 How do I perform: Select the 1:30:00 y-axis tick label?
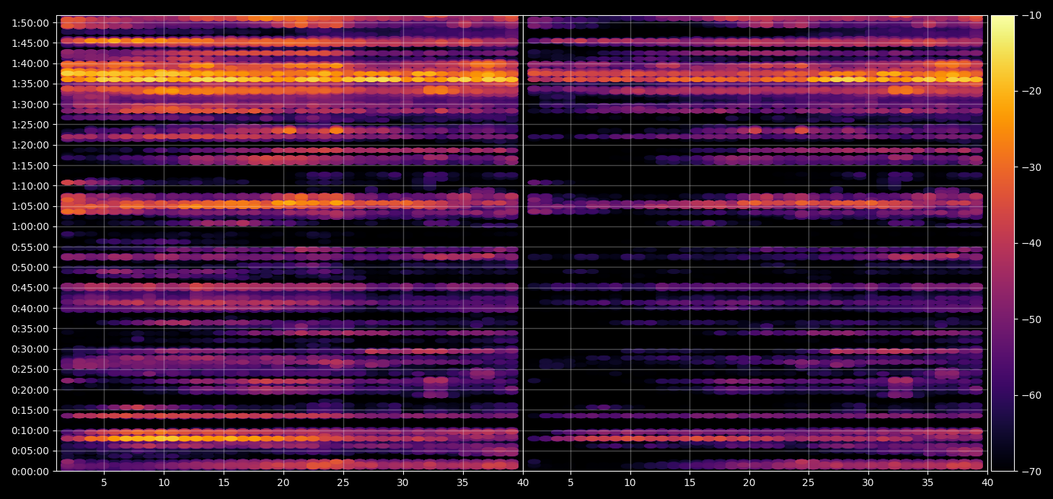coord(31,105)
